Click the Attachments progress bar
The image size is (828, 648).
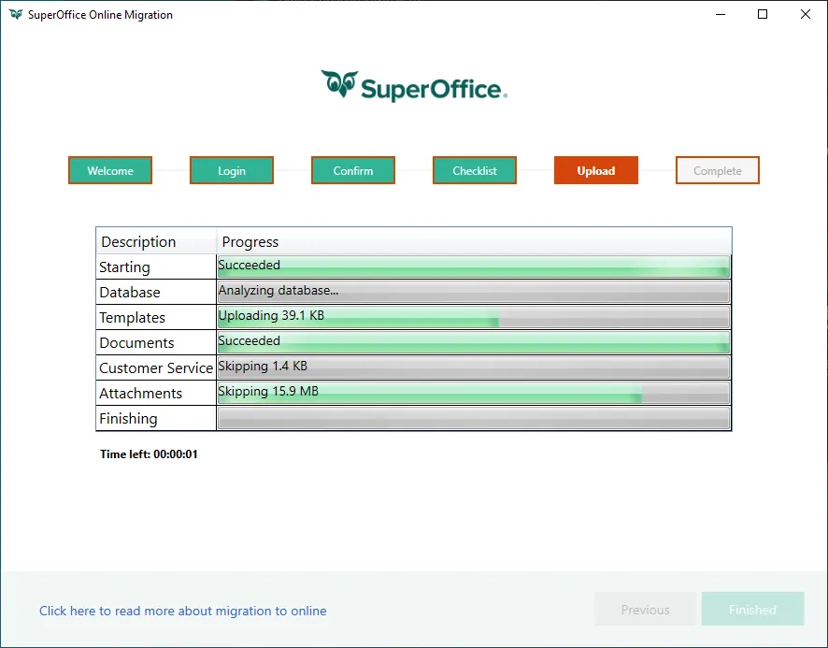(x=473, y=393)
